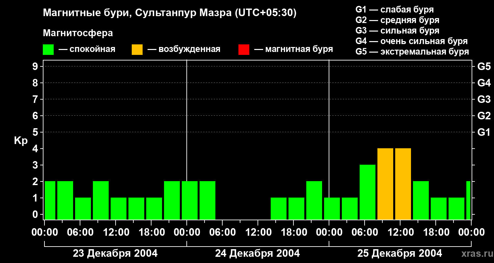This screenshot has width=494, height=263.
Task: Click the G1 label on the right axis
Action: 484,132
